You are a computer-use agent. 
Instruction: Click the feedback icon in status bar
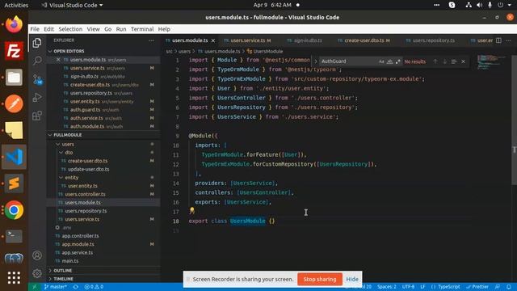pyautogui.click(x=498, y=287)
